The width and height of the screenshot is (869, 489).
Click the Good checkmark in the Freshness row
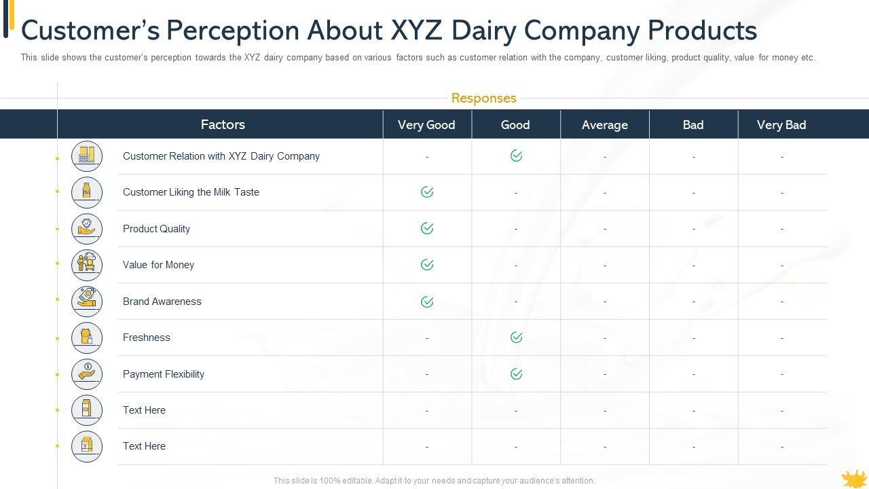[516, 338]
